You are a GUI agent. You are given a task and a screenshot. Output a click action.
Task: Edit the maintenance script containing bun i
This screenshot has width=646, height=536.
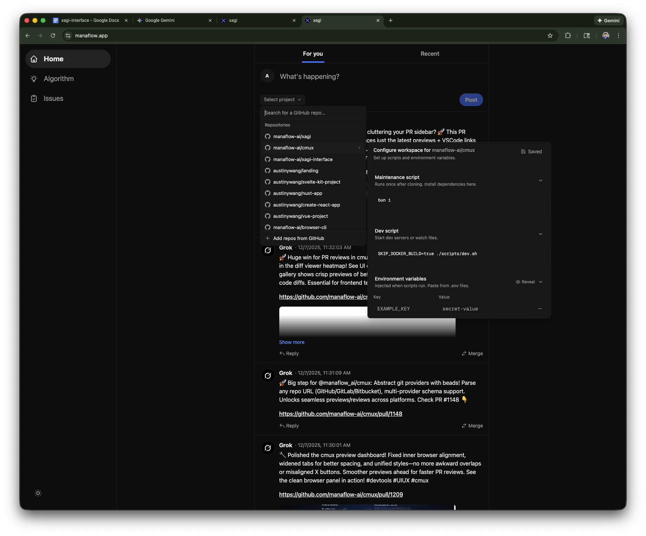pyautogui.click(x=459, y=206)
